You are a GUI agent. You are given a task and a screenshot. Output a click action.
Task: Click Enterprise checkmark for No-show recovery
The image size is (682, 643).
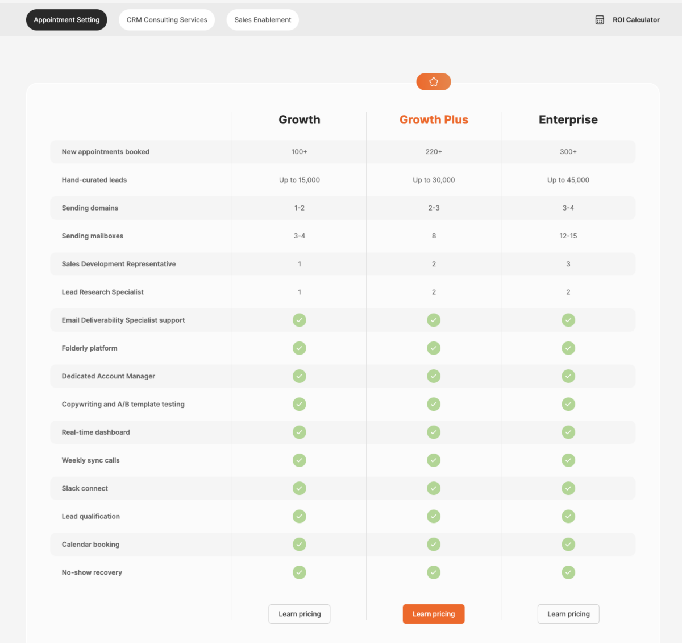click(x=568, y=572)
